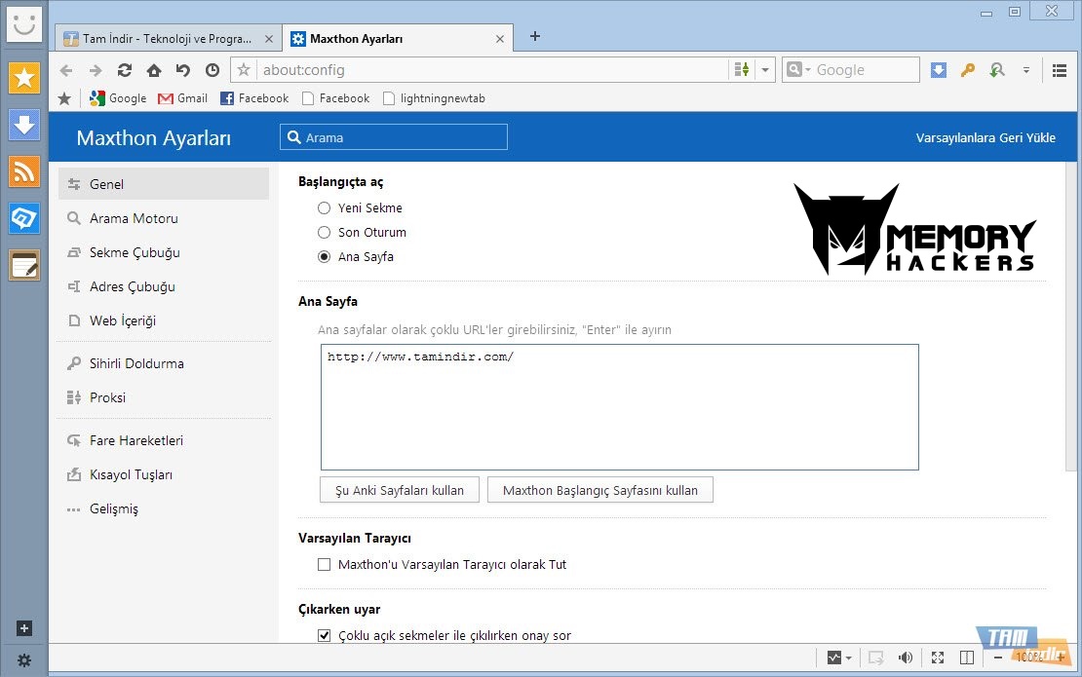Screen dimensions: 1082x677
Task: Focus the Arama settings search field
Action: (394, 137)
